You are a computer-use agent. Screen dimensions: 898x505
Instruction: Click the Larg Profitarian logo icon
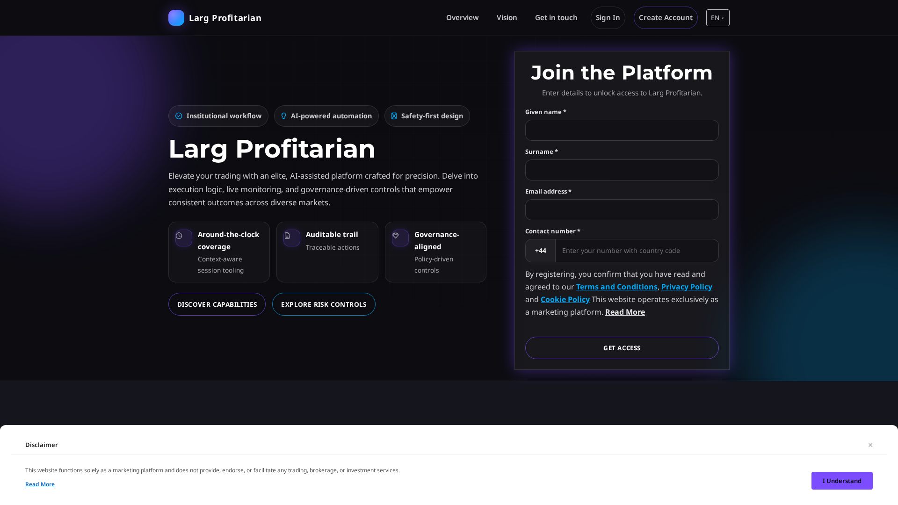176,18
